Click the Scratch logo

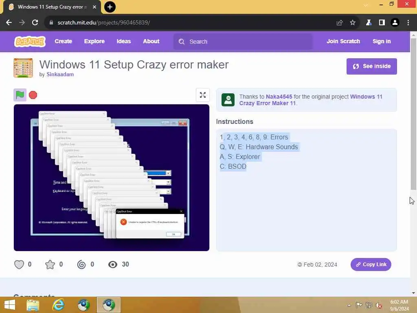[30, 42]
